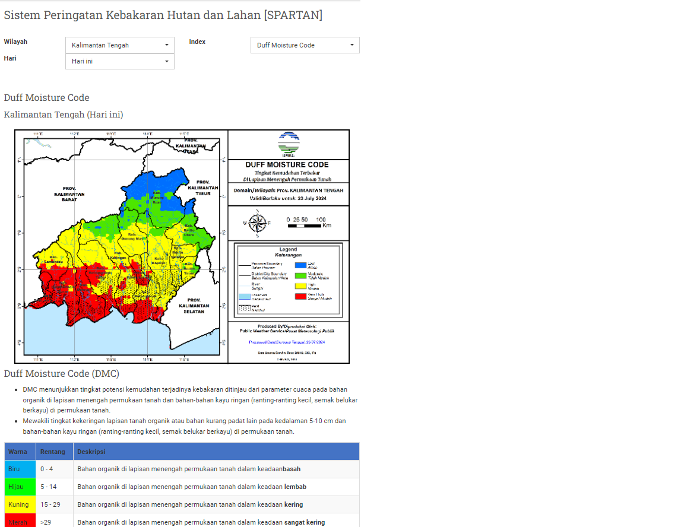Image resolution: width=684 pixels, height=527 pixels.
Task: Click the blue Biru color cell
Action: (20, 469)
